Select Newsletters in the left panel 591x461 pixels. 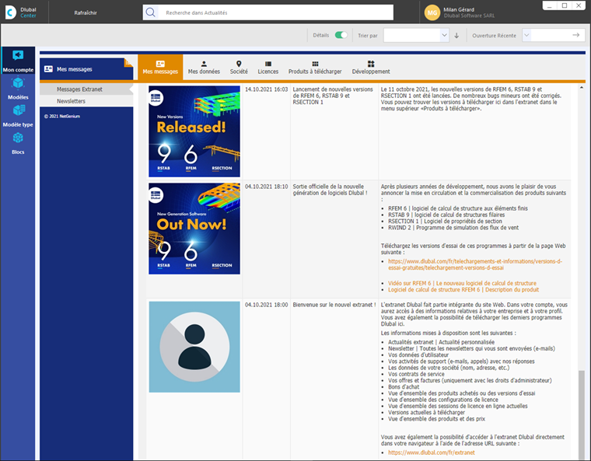tap(86, 101)
